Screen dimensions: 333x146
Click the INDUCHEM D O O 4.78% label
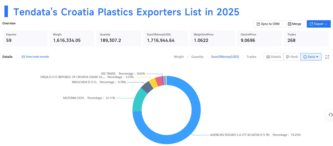(x=99, y=82)
